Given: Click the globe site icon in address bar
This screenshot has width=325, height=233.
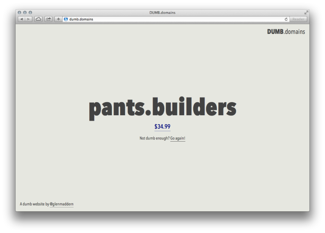Looking at the screenshot, I should pos(66,19).
